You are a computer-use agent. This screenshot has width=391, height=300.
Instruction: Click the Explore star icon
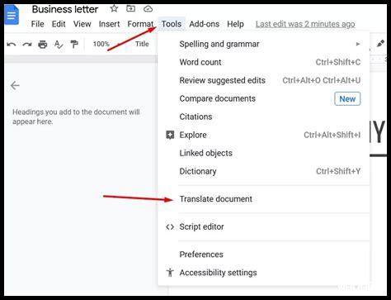[x=170, y=135]
